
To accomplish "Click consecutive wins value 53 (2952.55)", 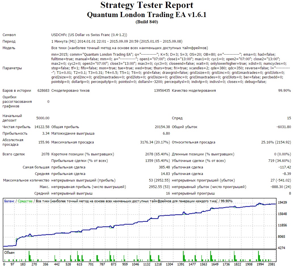I will 159,180.
